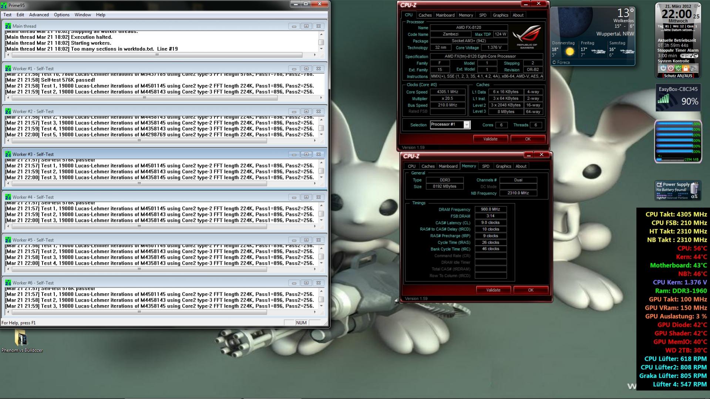Image resolution: width=710 pixels, height=399 pixels.
Task: Click the timer plus icon
Action: [683, 56]
